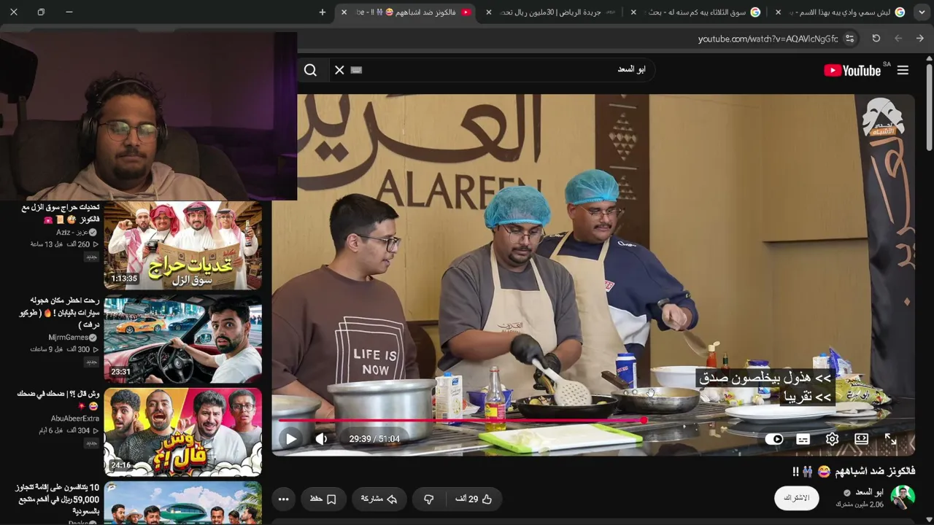This screenshot has width=934, height=525.
Task: Toggle subtitles on the video player
Action: pyautogui.click(x=803, y=439)
